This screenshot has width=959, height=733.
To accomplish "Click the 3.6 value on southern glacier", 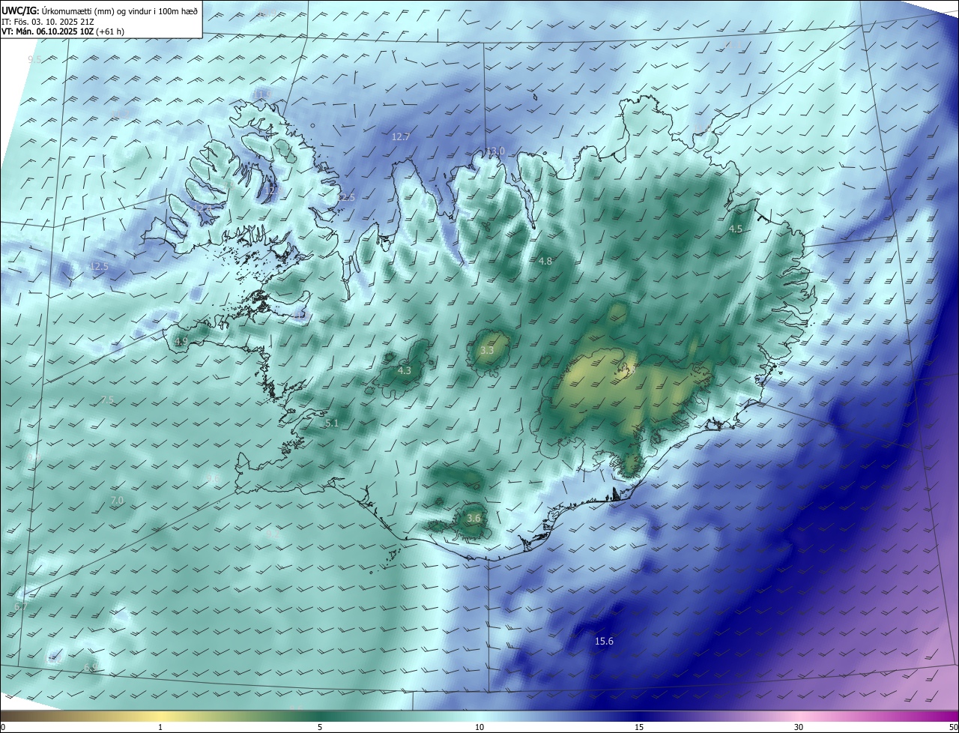I will click(x=474, y=519).
